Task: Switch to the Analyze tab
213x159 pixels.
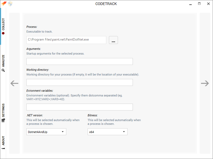Action: click(x=3, y=63)
